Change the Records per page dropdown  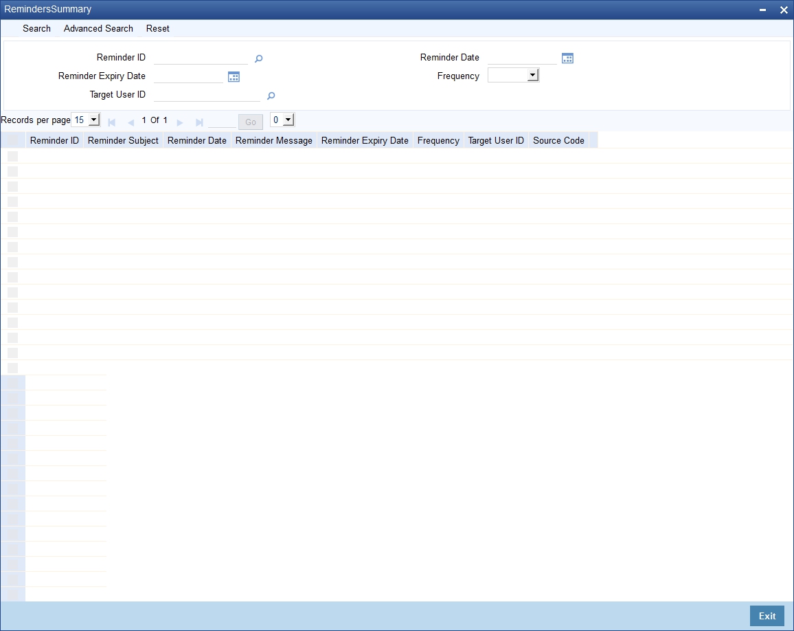pos(86,120)
